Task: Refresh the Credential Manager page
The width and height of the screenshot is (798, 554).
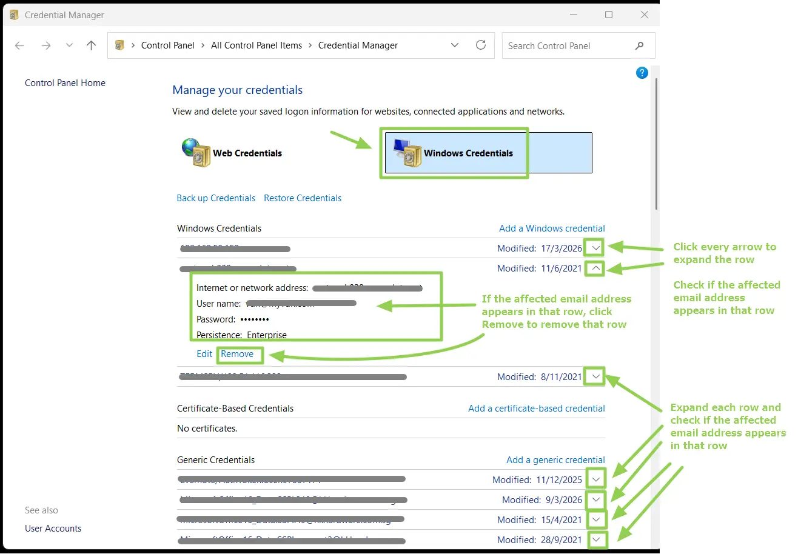Action: tap(481, 45)
